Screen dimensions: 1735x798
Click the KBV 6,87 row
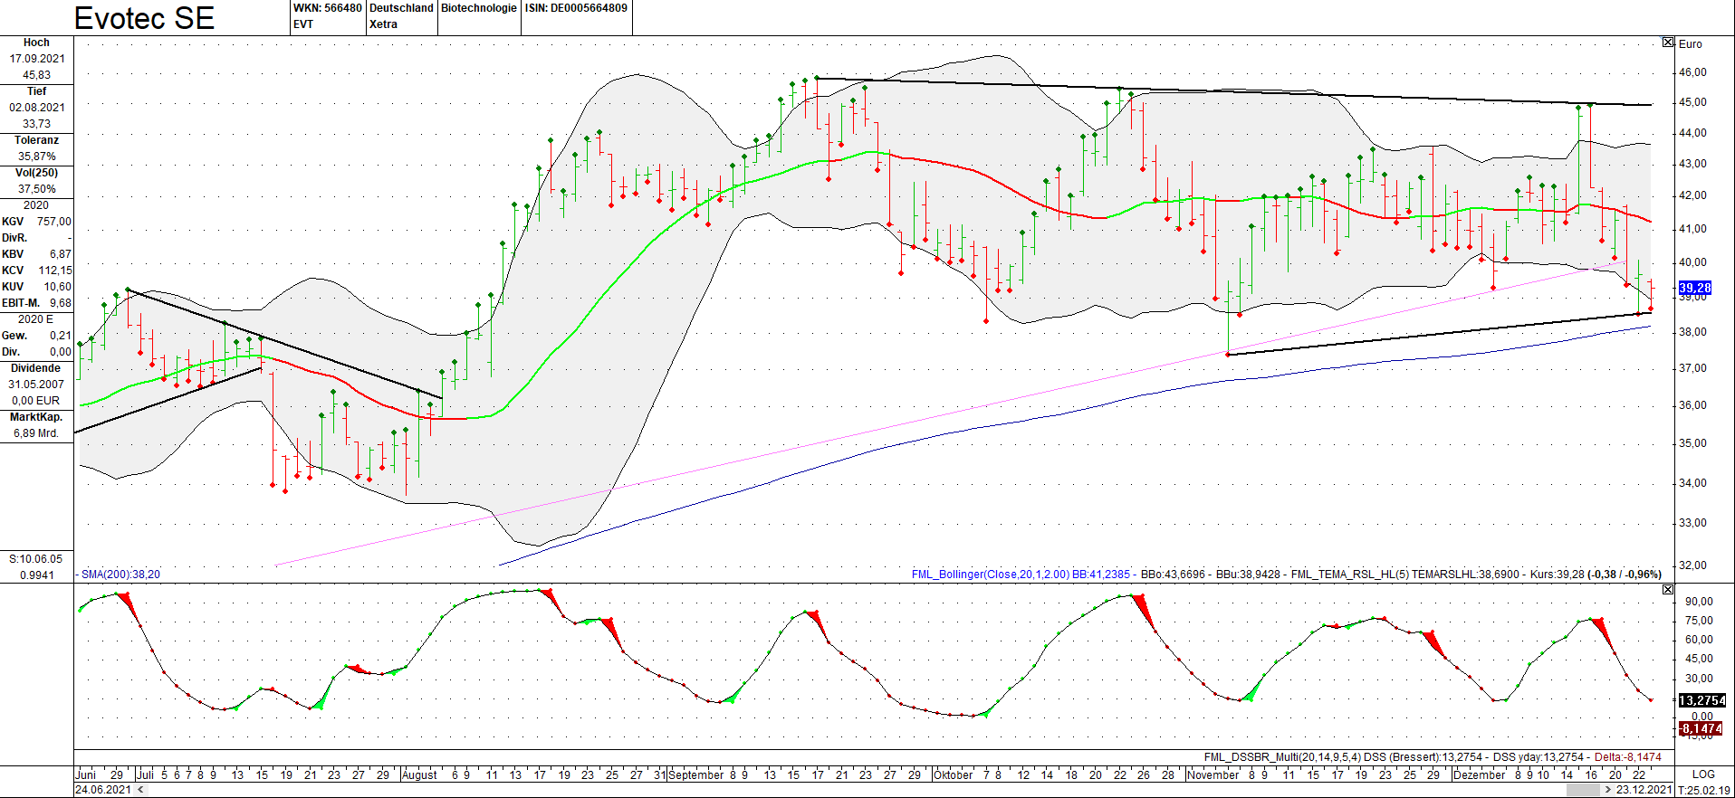36,254
